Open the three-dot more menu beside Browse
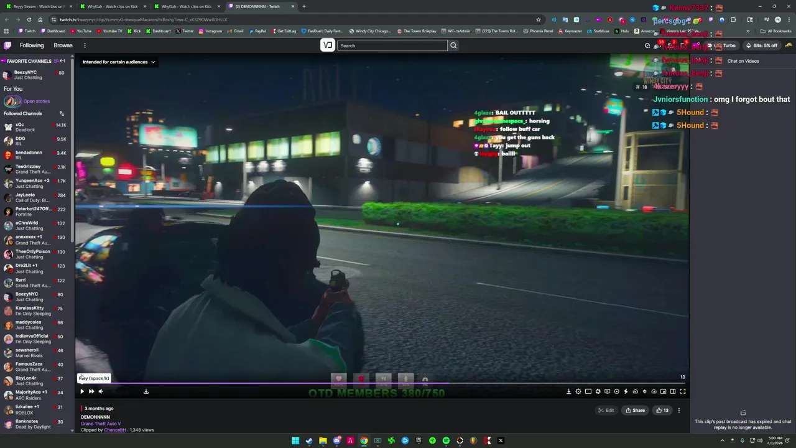 [85, 45]
